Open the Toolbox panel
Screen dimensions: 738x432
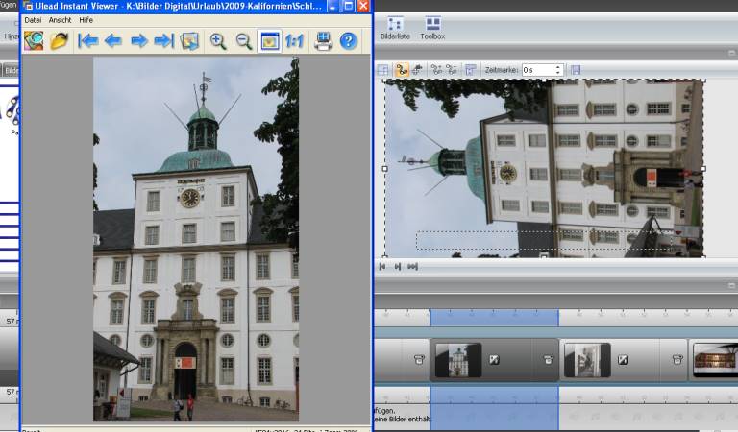[432, 29]
